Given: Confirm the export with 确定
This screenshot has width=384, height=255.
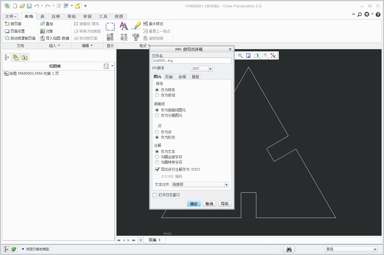Looking at the screenshot, I should tap(194, 204).
